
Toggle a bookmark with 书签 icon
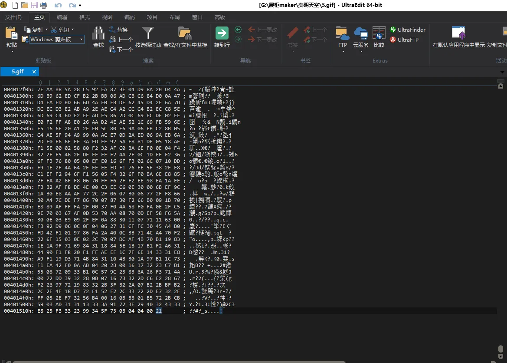click(x=293, y=36)
